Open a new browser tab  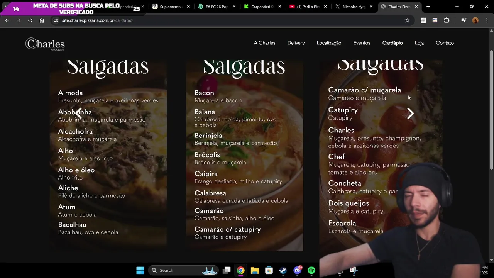(x=428, y=7)
